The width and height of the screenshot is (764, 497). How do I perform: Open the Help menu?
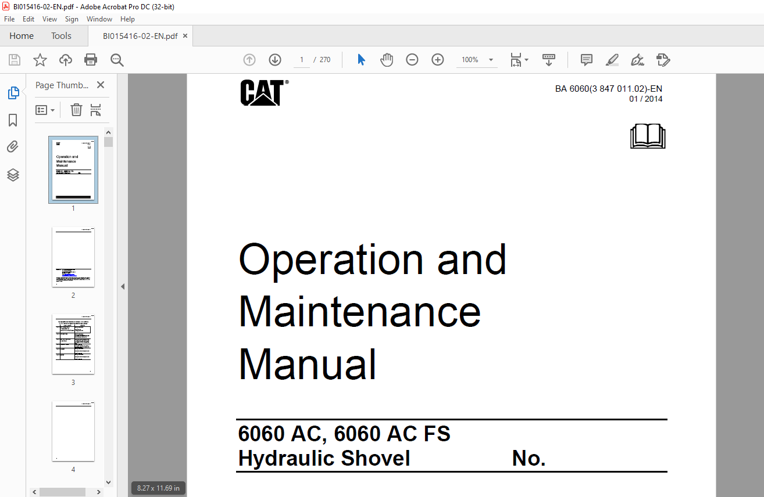(127, 19)
